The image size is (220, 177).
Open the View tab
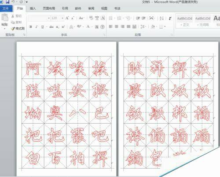coord(104,8)
